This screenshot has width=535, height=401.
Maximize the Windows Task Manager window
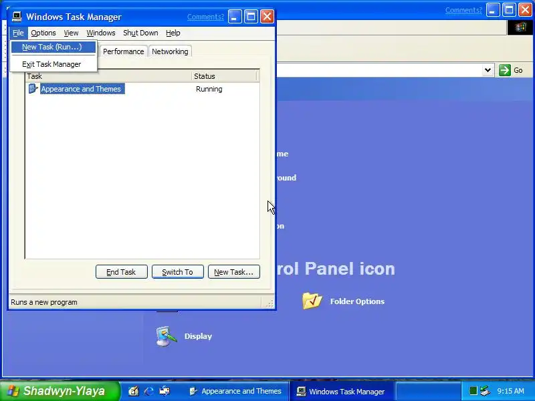click(251, 16)
